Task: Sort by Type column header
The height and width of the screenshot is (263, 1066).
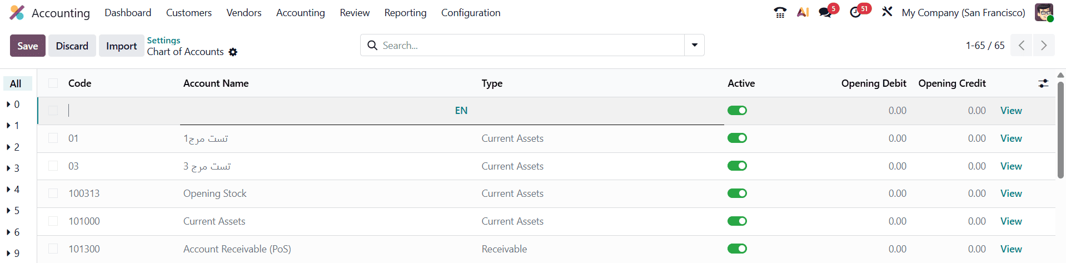Action: pos(492,83)
